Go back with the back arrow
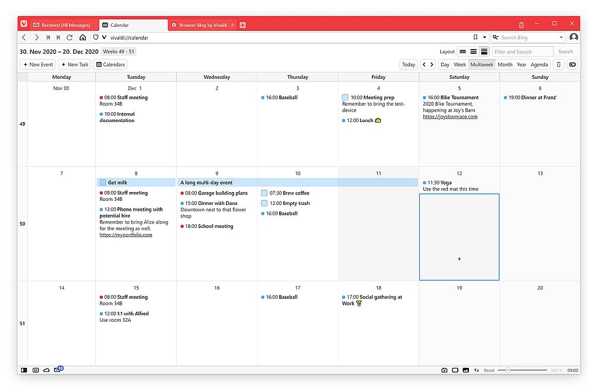 24,37
